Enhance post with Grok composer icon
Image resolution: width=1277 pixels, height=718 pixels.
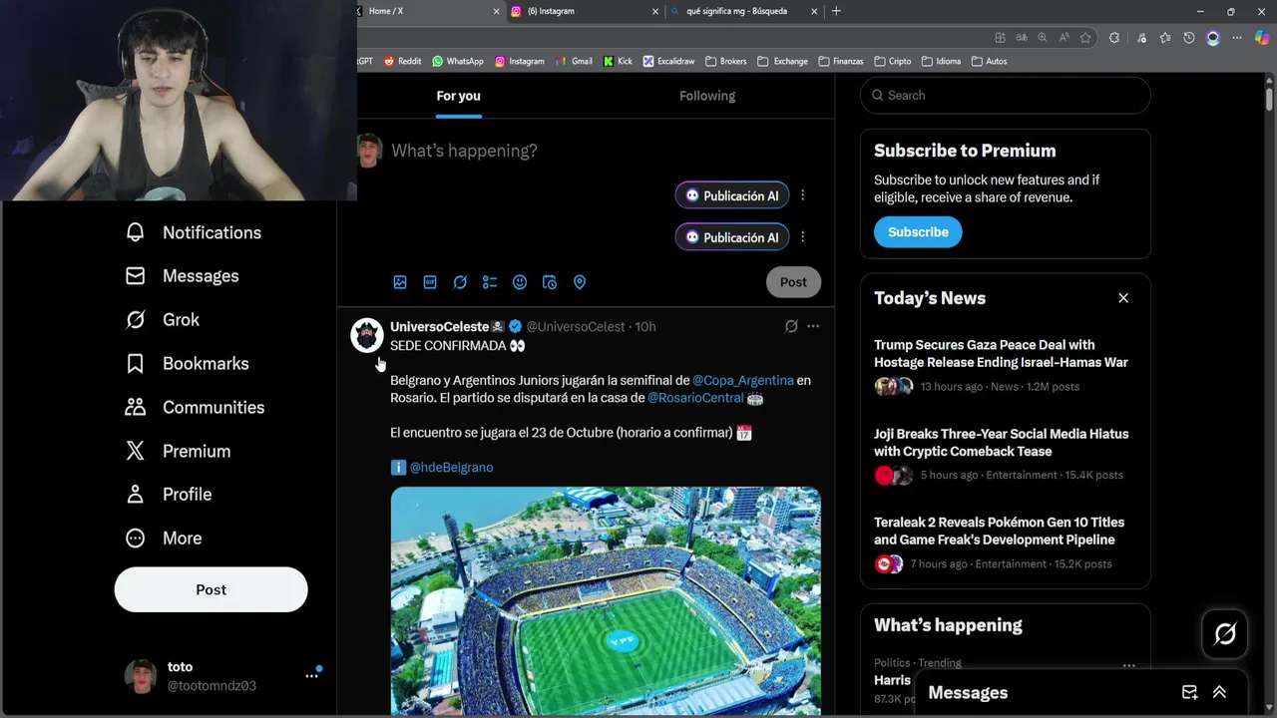click(460, 282)
